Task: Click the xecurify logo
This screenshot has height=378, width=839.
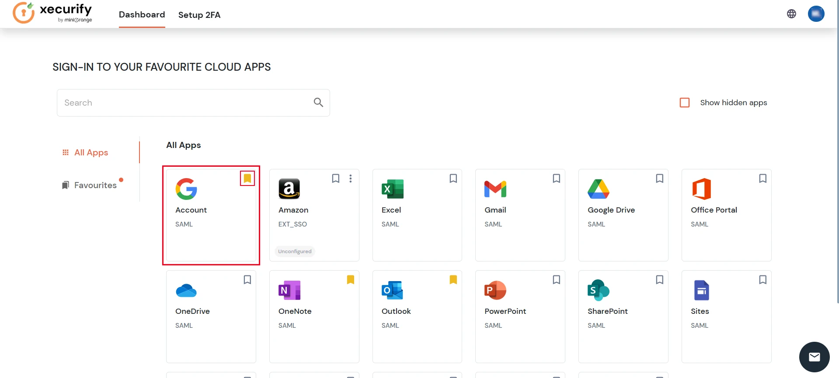Action: [52, 13]
